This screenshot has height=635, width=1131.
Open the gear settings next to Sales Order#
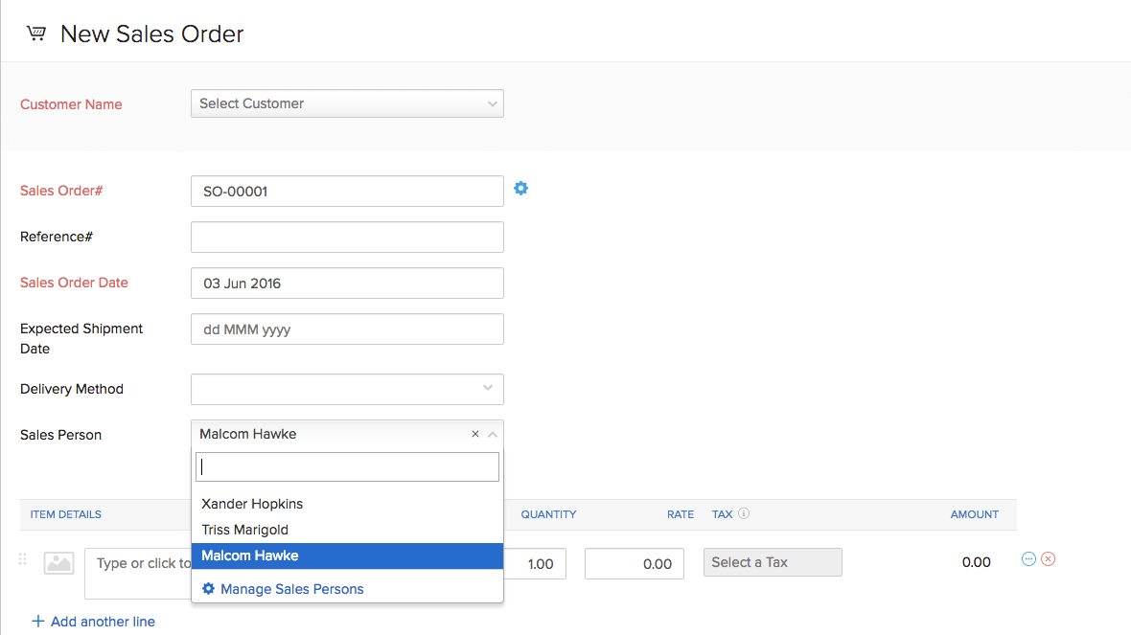520,189
